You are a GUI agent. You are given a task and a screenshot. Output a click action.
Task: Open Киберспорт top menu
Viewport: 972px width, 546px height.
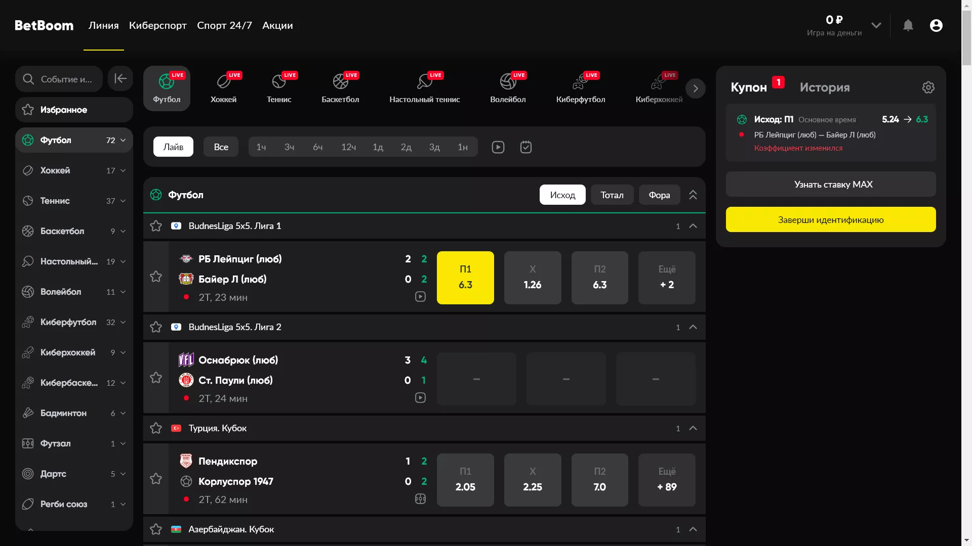point(157,25)
